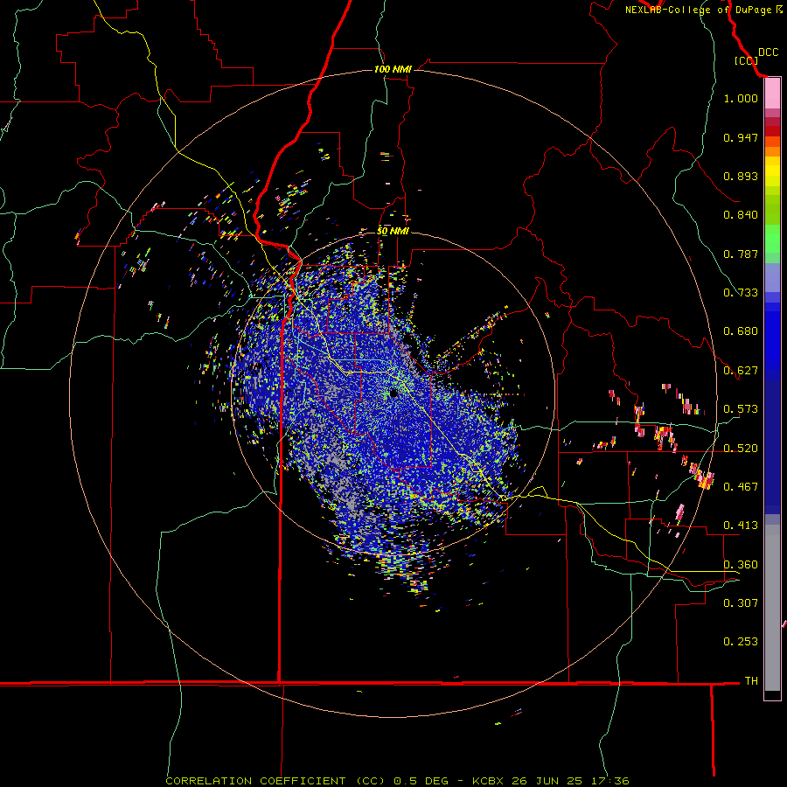Click the Correlation Coefficient caption at the bottom
Screen dimensions: 787x787
(x=397, y=781)
